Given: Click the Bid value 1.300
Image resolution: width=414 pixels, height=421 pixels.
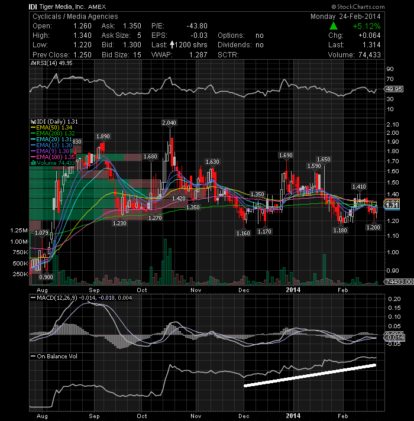Looking at the screenshot, I should tap(132, 45).
